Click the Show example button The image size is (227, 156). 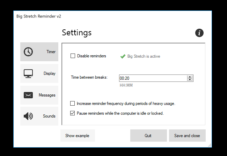click(78, 136)
